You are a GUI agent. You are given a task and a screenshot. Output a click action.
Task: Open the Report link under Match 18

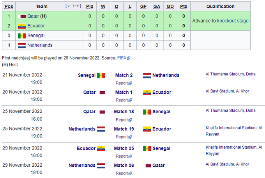[x=122, y=120]
